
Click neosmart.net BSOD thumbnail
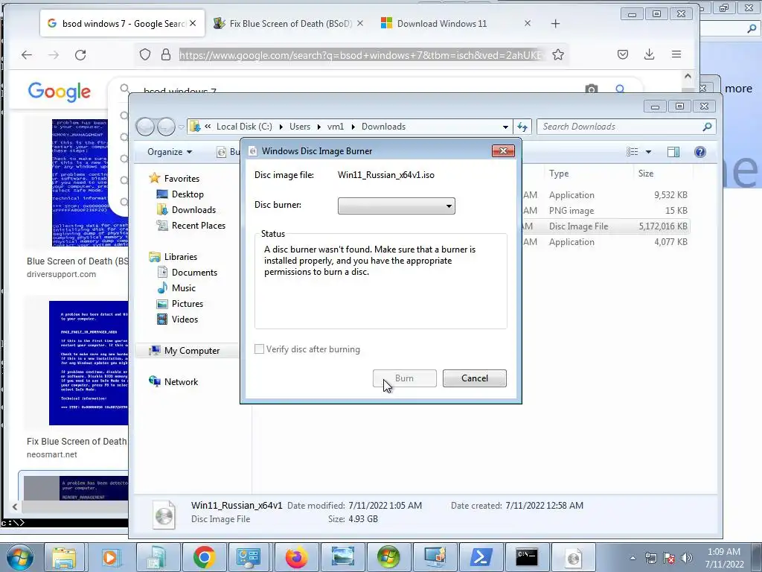pyautogui.click(x=89, y=363)
